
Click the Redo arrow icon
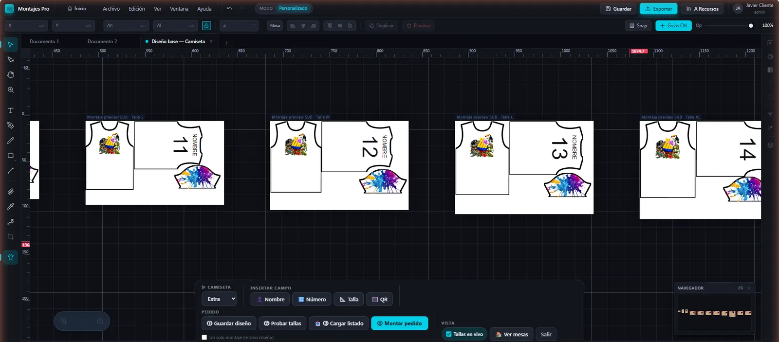[242, 9]
